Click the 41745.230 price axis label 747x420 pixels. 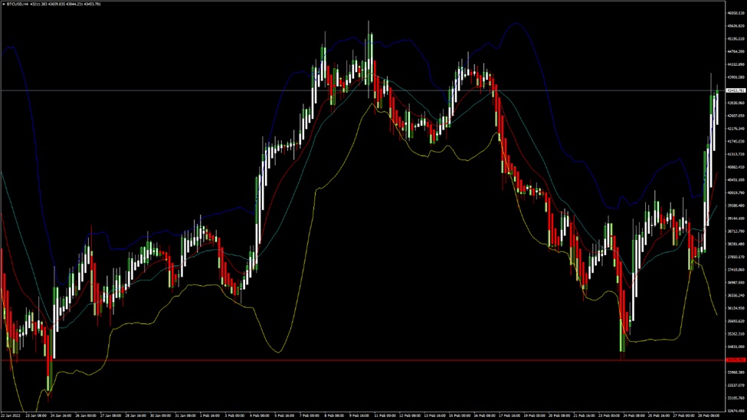735,142
